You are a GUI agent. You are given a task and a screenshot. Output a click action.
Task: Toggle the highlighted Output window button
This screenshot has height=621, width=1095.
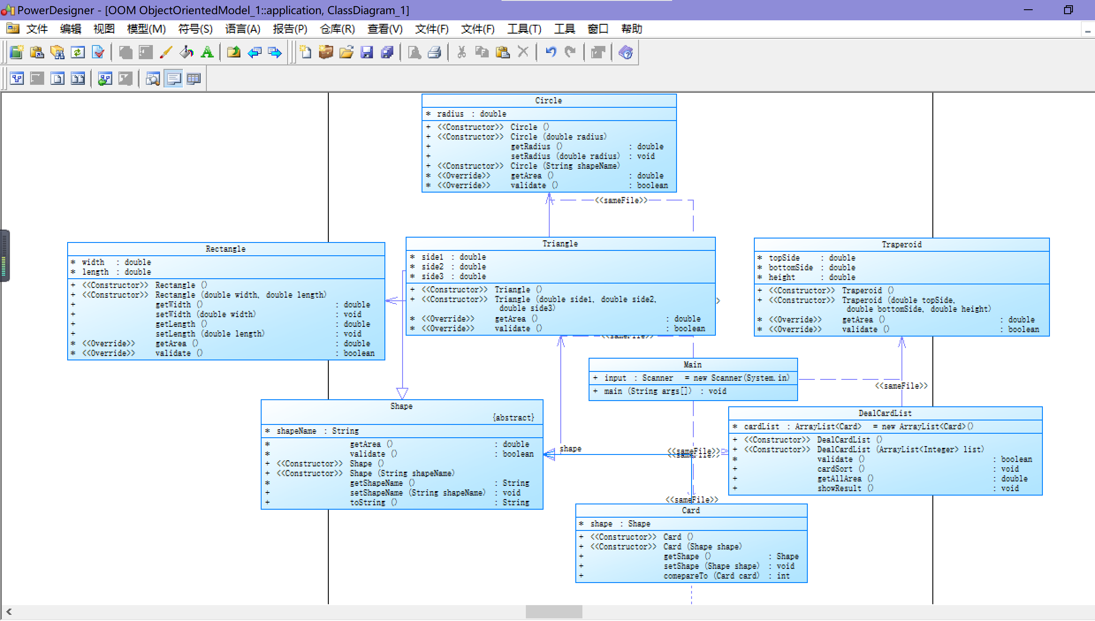point(173,79)
